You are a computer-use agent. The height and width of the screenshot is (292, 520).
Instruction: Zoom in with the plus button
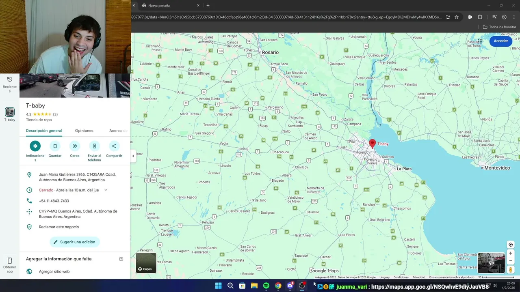511,253
